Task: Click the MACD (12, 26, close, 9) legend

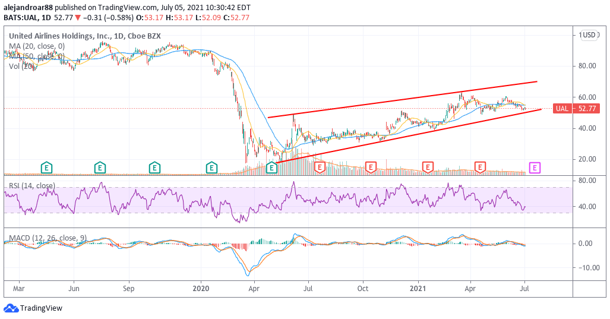Action: 48,238
